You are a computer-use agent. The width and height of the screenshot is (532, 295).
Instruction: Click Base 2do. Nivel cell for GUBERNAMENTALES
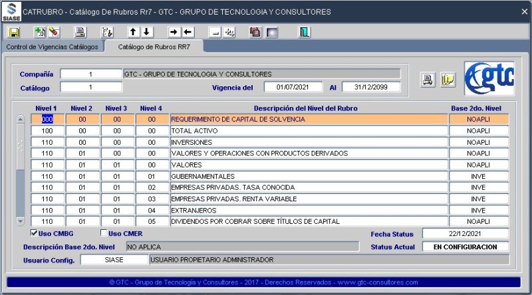tap(478, 176)
